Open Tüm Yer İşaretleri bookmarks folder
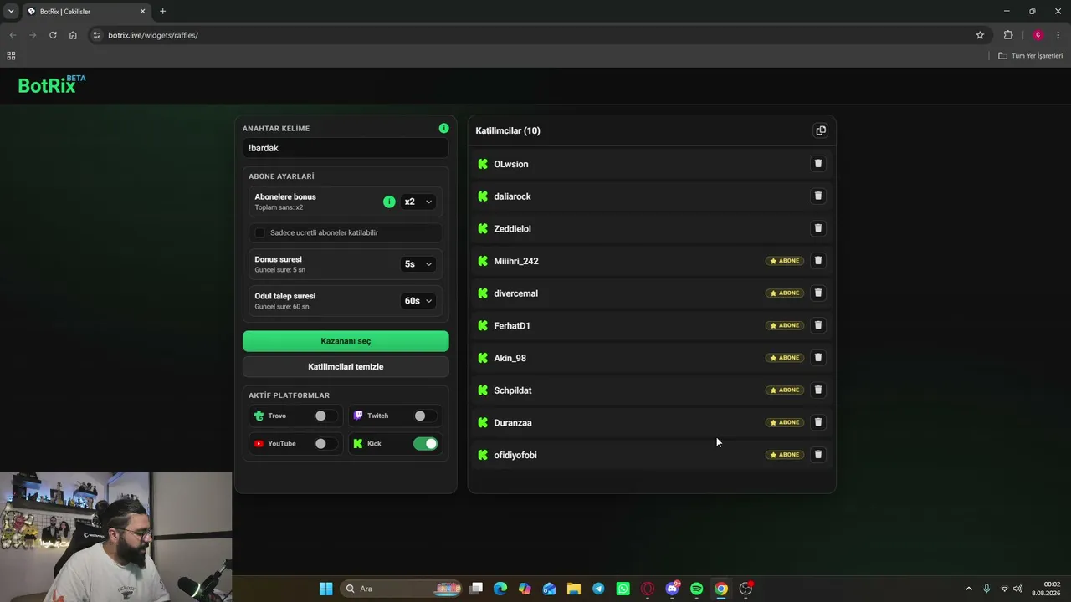 point(1031,55)
